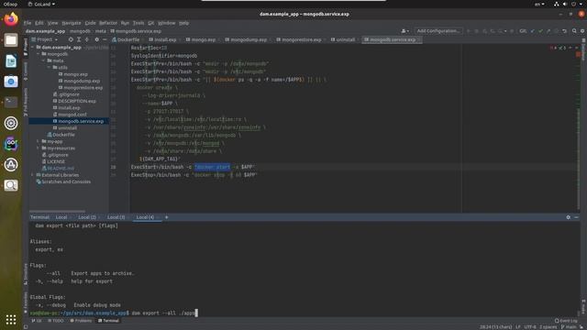Screen dimensions: 587x330
Task: Launch the GoLand icon in the dock
Action: click(11, 144)
